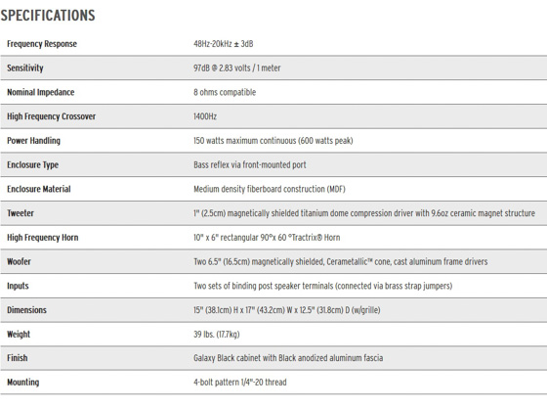Select the Enclosure Type label
Screen dimensions: 547x407
33,165
